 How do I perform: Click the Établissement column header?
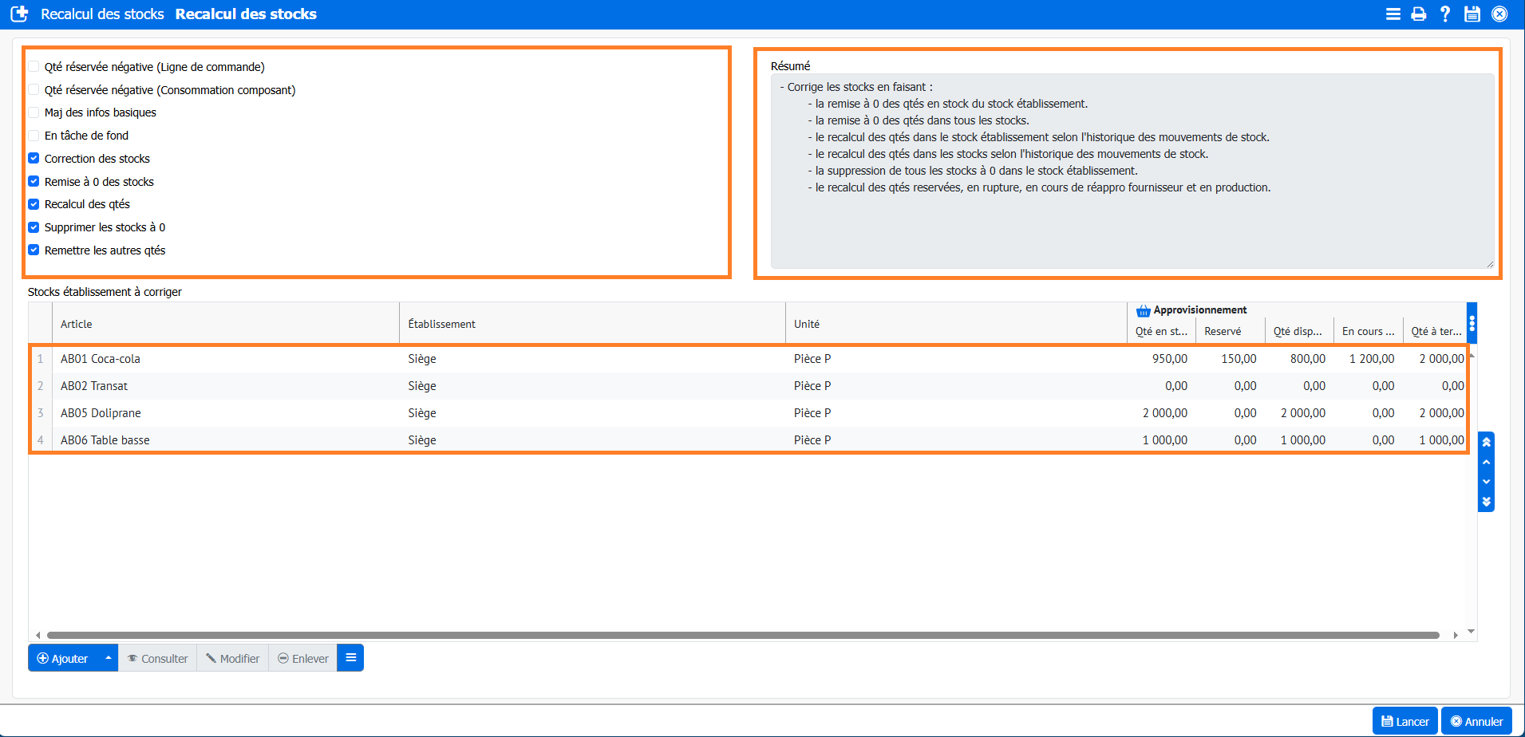tap(441, 324)
